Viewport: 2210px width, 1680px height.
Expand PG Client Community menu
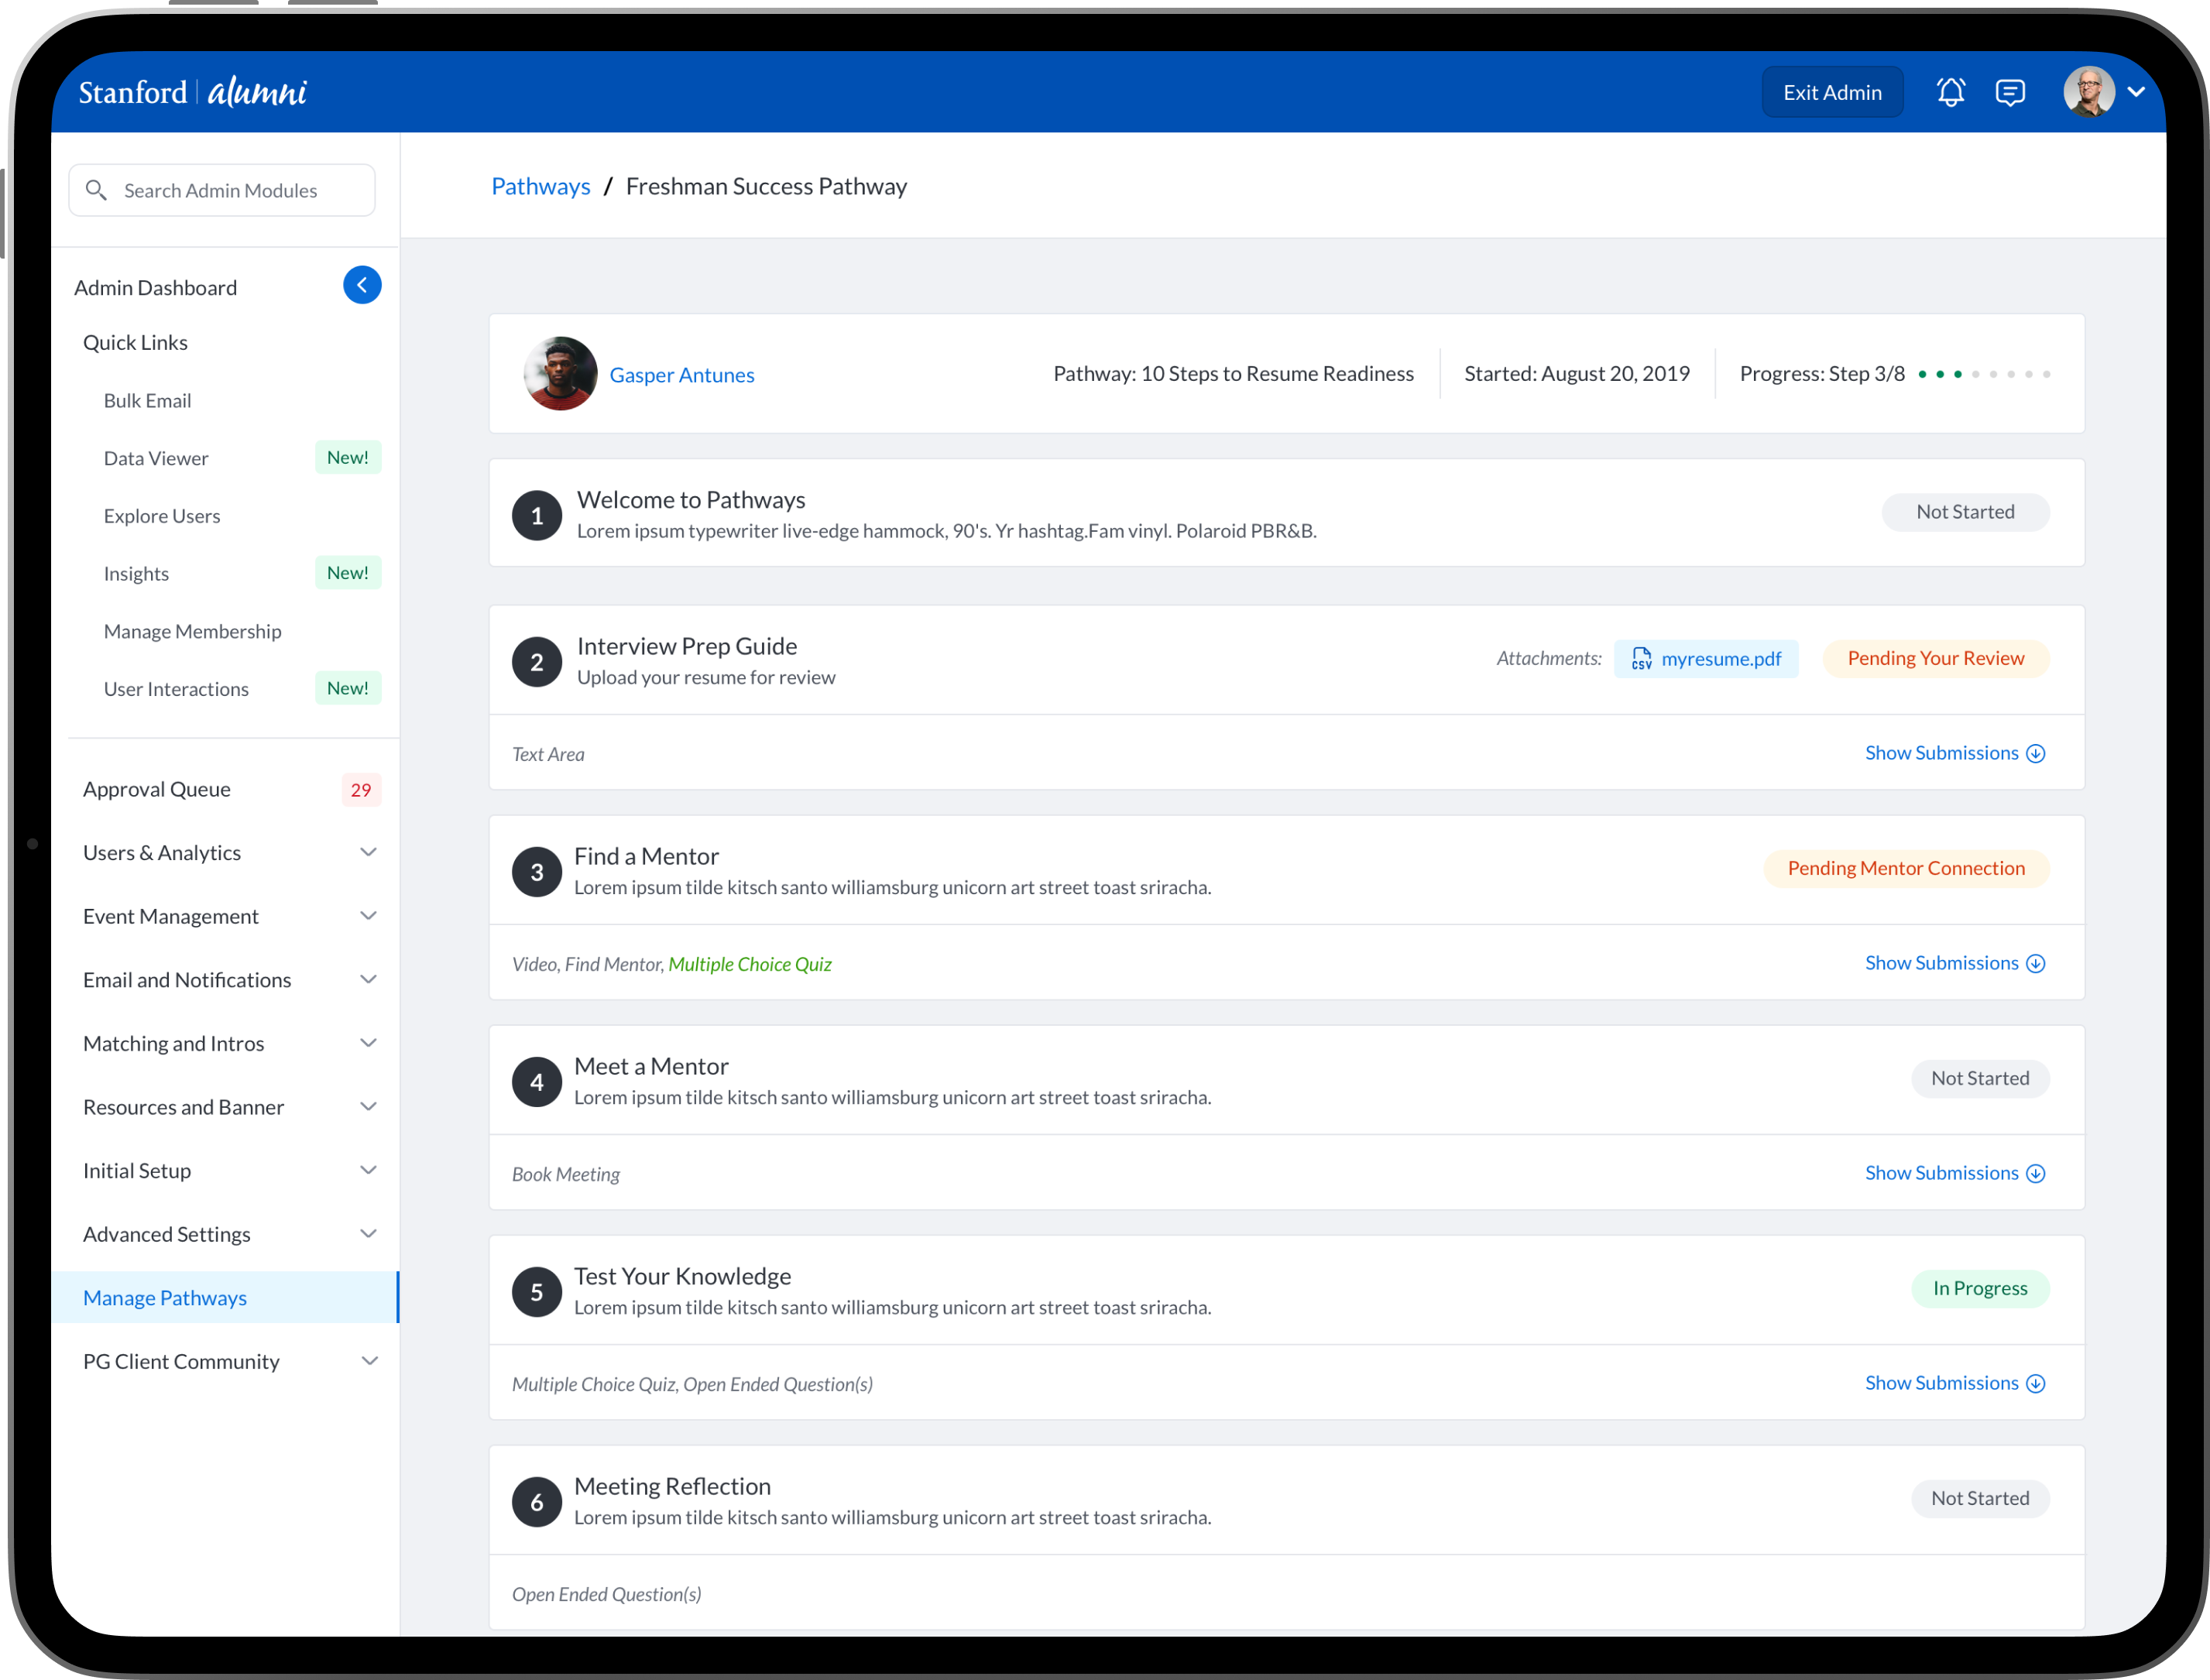(x=368, y=1361)
